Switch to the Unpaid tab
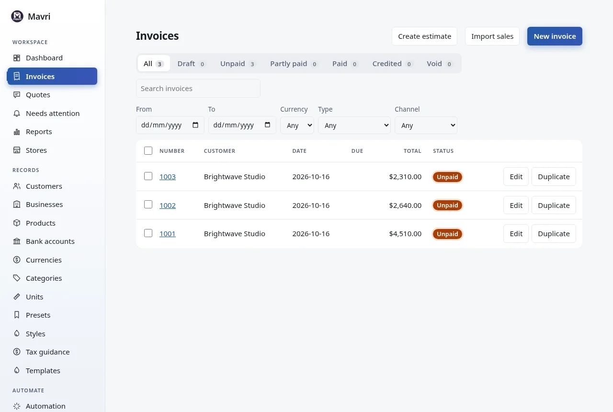The height and width of the screenshot is (412, 613). [238, 64]
